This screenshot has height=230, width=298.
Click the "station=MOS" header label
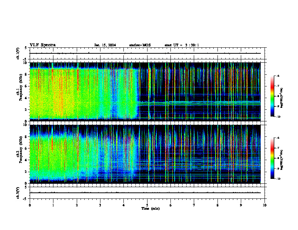point(140,45)
